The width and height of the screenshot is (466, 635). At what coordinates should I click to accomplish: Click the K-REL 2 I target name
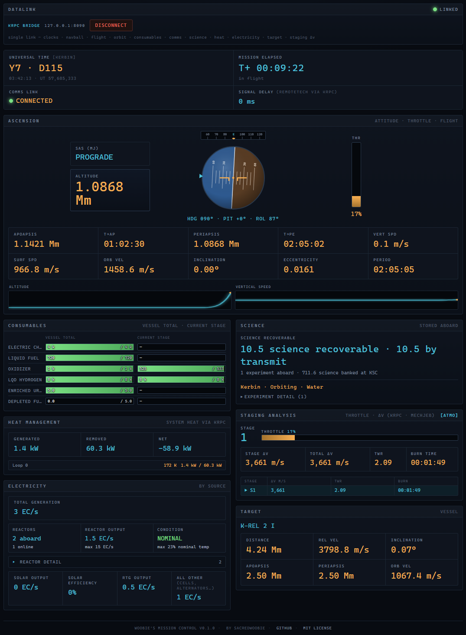[x=257, y=526]
